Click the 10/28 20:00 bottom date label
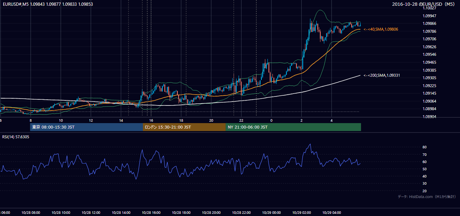The image size is (460, 216). (x=211, y=212)
